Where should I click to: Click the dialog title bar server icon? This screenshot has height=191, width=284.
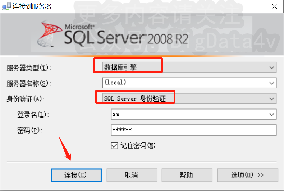pos(6,6)
